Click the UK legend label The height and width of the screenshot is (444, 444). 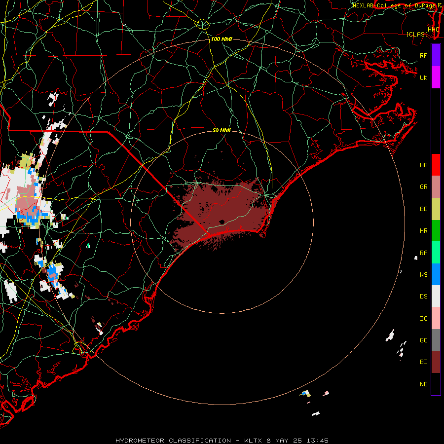423,77
